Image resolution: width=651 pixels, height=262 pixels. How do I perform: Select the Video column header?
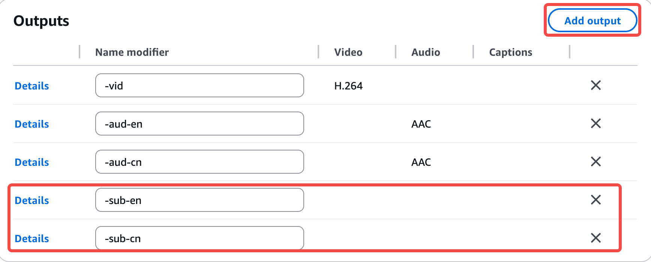tap(348, 52)
